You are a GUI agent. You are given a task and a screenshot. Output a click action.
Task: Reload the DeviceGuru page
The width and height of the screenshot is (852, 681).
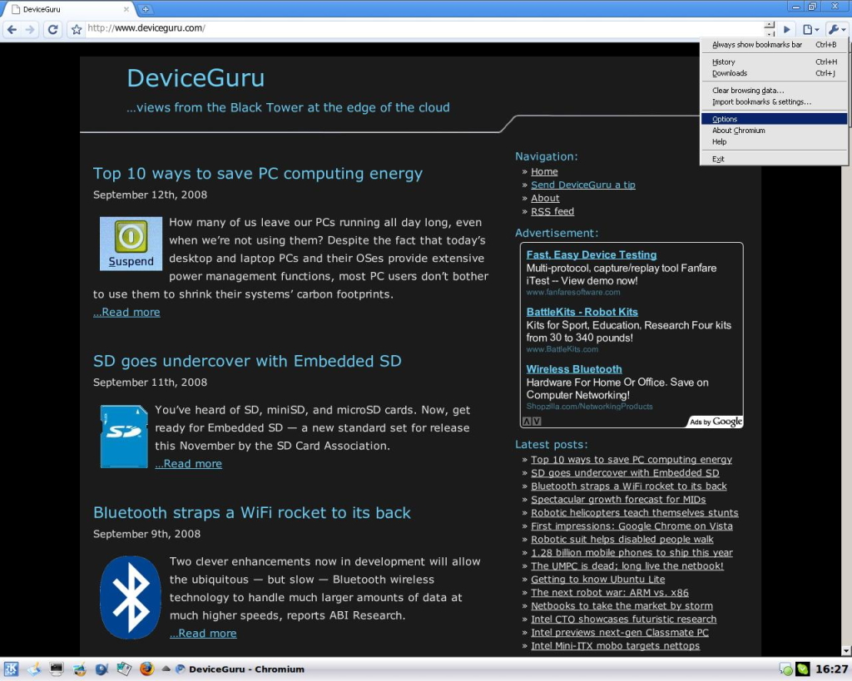point(52,29)
